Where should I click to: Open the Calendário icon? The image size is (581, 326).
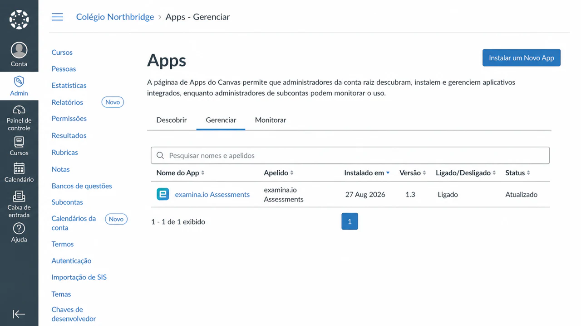pos(19,168)
